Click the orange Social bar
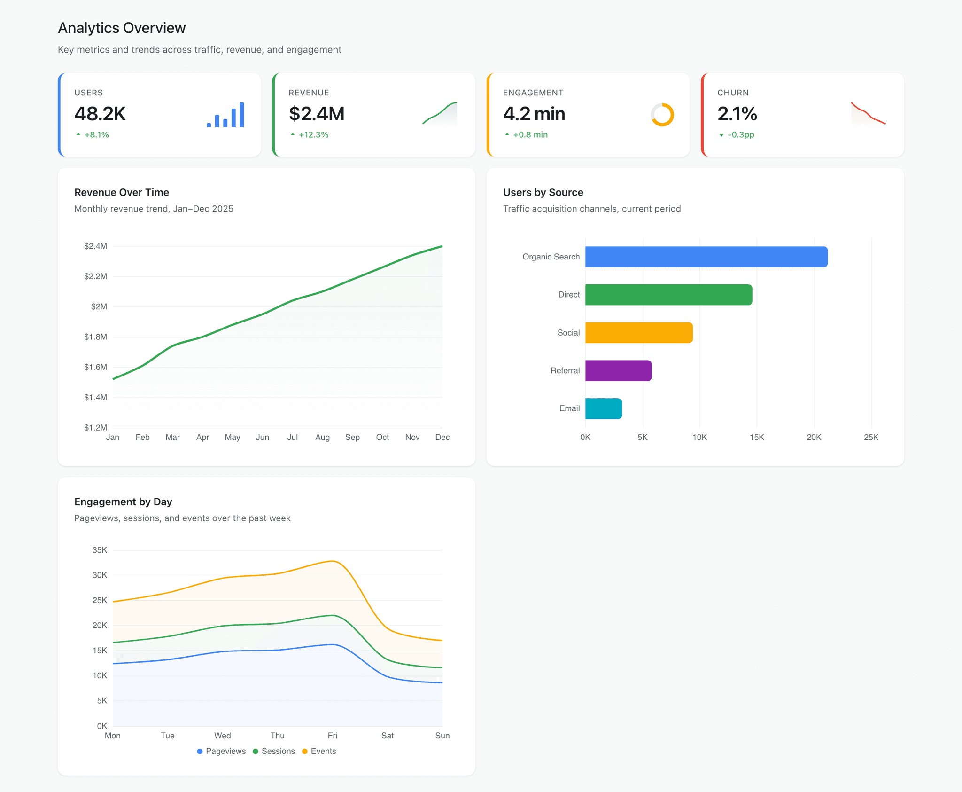 pos(639,333)
